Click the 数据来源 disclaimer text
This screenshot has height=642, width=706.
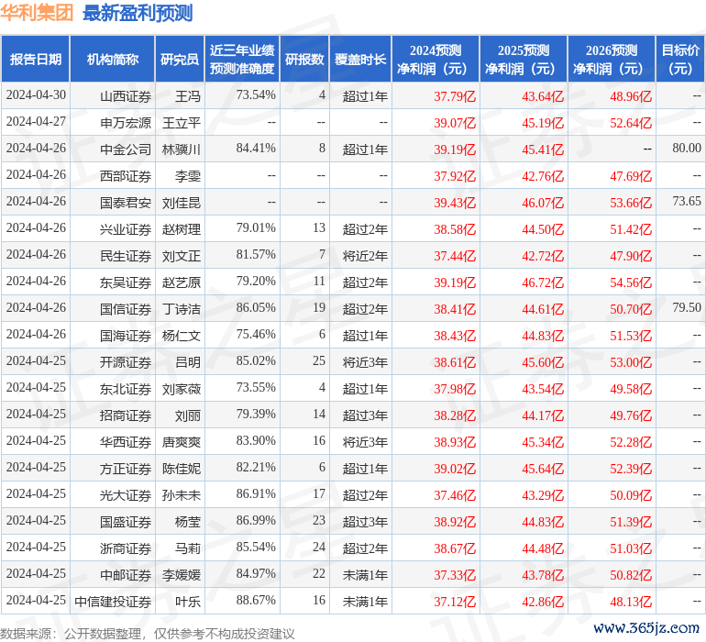point(148,634)
